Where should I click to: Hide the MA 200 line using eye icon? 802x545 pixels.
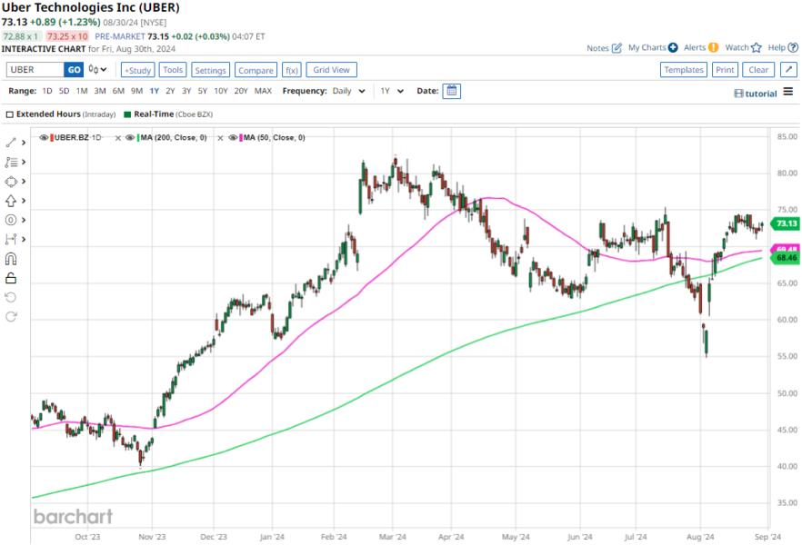(x=130, y=137)
